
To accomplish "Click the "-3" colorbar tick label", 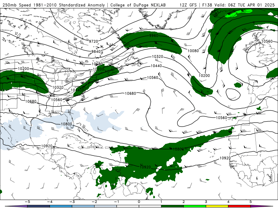I will [x=72, y=202].
